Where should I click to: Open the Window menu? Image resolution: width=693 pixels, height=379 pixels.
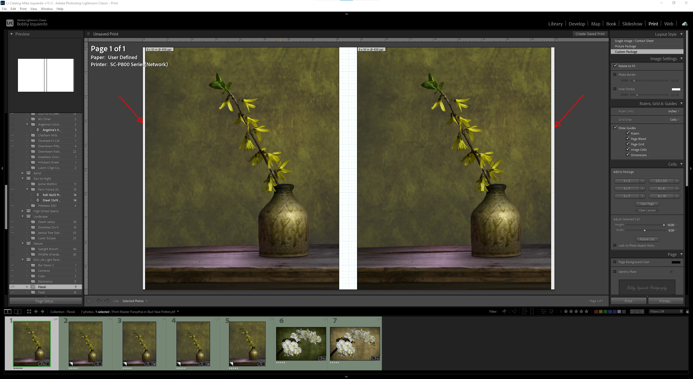[47, 9]
